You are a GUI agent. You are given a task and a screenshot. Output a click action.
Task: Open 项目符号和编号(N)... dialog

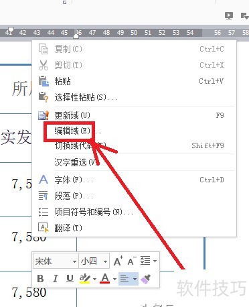click(x=135, y=212)
